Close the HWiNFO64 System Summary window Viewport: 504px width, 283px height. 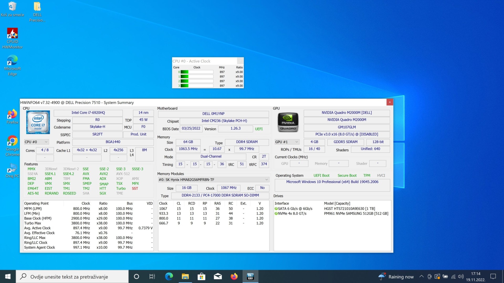coord(390,102)
